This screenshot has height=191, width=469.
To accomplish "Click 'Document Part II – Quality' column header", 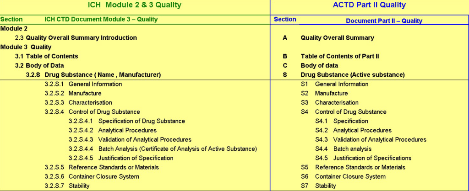I will (384, 21).
